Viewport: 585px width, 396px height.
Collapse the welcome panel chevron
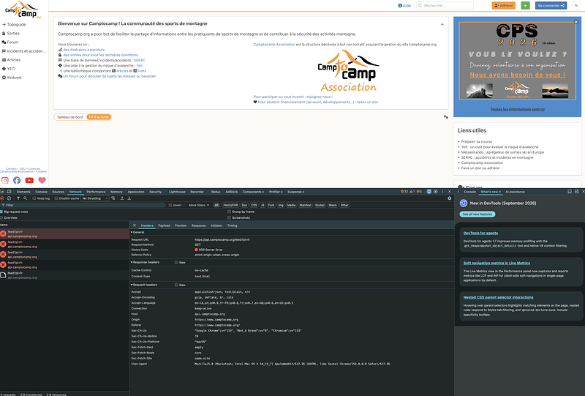[x=442, y=24]
